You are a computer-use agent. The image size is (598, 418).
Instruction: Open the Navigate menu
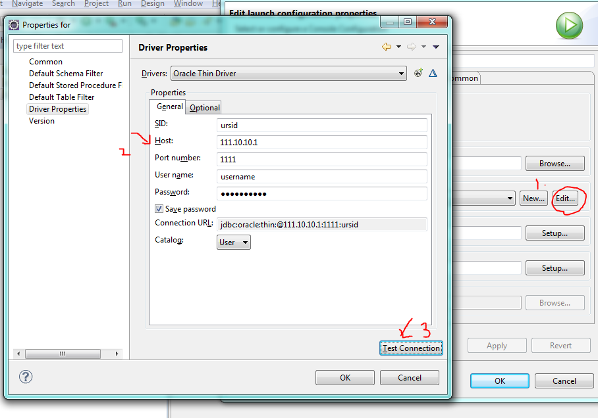coord(27,3)
